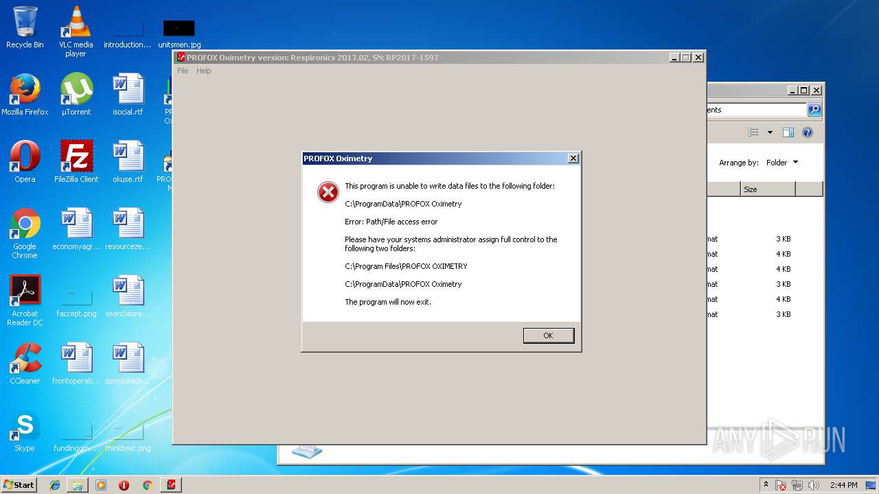Screen dimensions: 879x494
Task: Click the Opera taskbar icon
Action: coord(124,485)
